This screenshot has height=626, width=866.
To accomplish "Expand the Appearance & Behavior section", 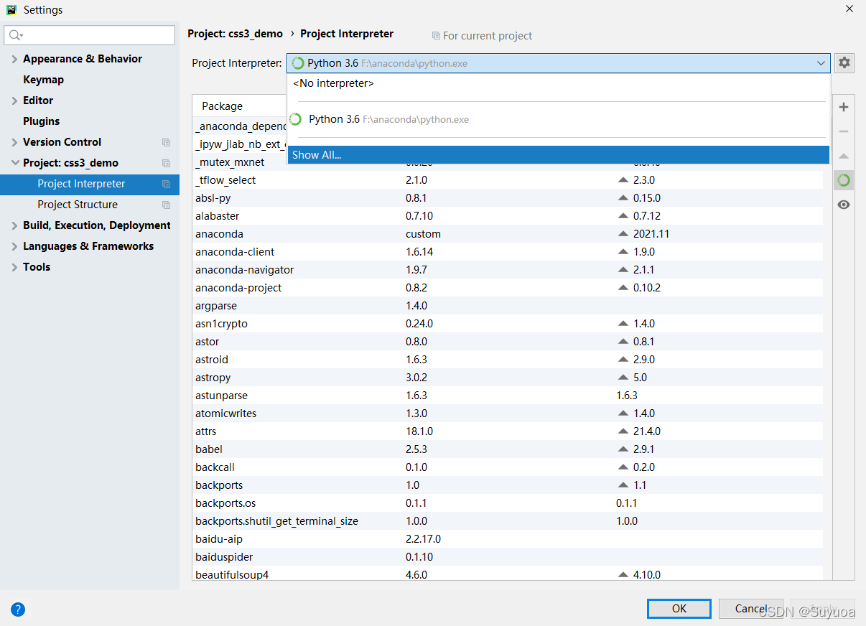I will 15,59.
